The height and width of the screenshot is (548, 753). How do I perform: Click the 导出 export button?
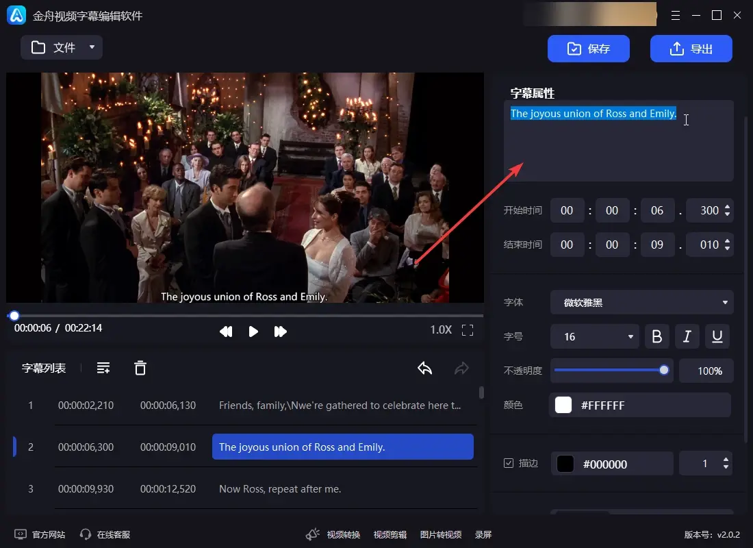coord(691,49)
